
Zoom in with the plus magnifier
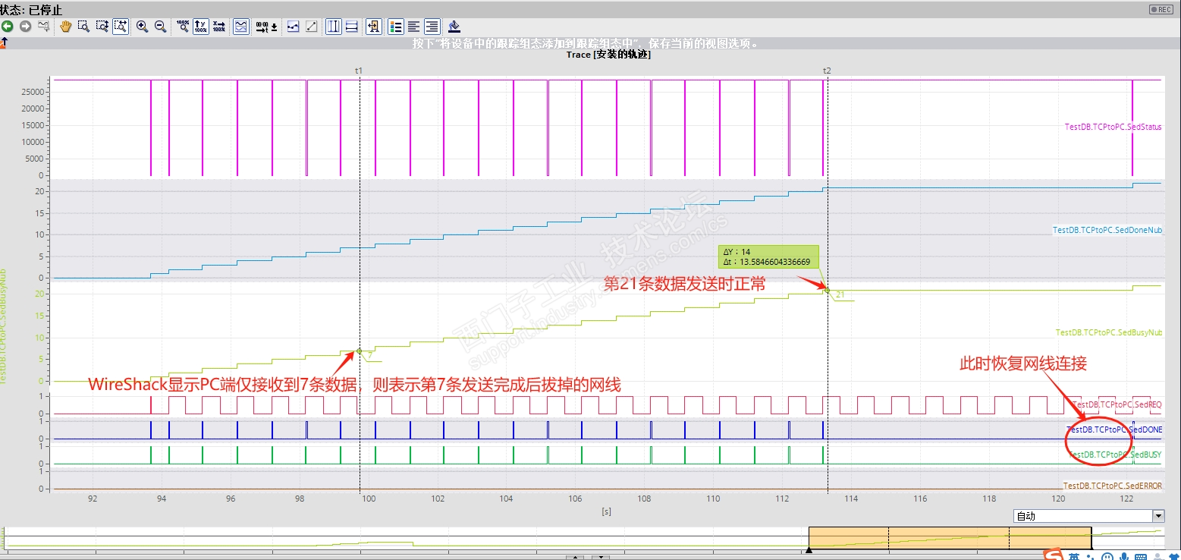click(x=142, y=27)
